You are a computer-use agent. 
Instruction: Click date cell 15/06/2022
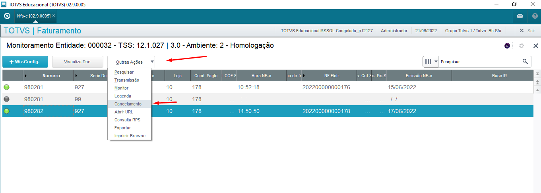pyautogui.click(x=402, y=87)
